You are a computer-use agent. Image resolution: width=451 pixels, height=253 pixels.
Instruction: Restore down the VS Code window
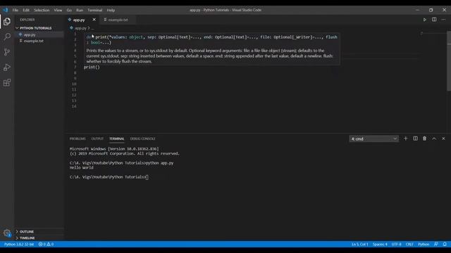(431, 10)
